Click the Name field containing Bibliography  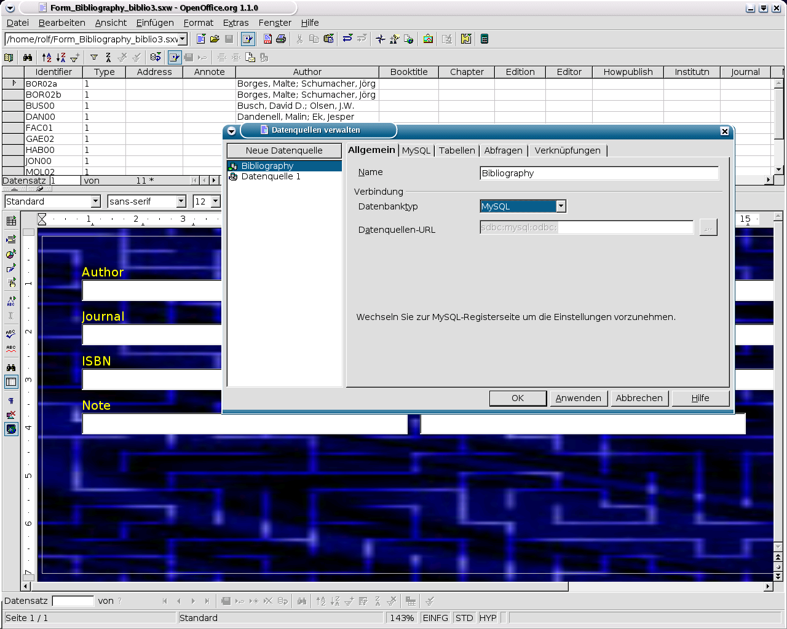598,173
